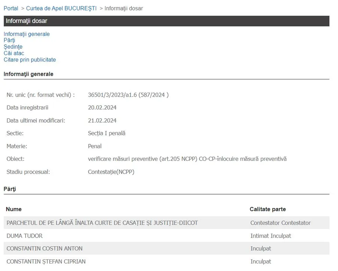Click the CONSTANTIN COSTIN ANTON party name
This screenshot has width=338, height=271.
point(45,249)
